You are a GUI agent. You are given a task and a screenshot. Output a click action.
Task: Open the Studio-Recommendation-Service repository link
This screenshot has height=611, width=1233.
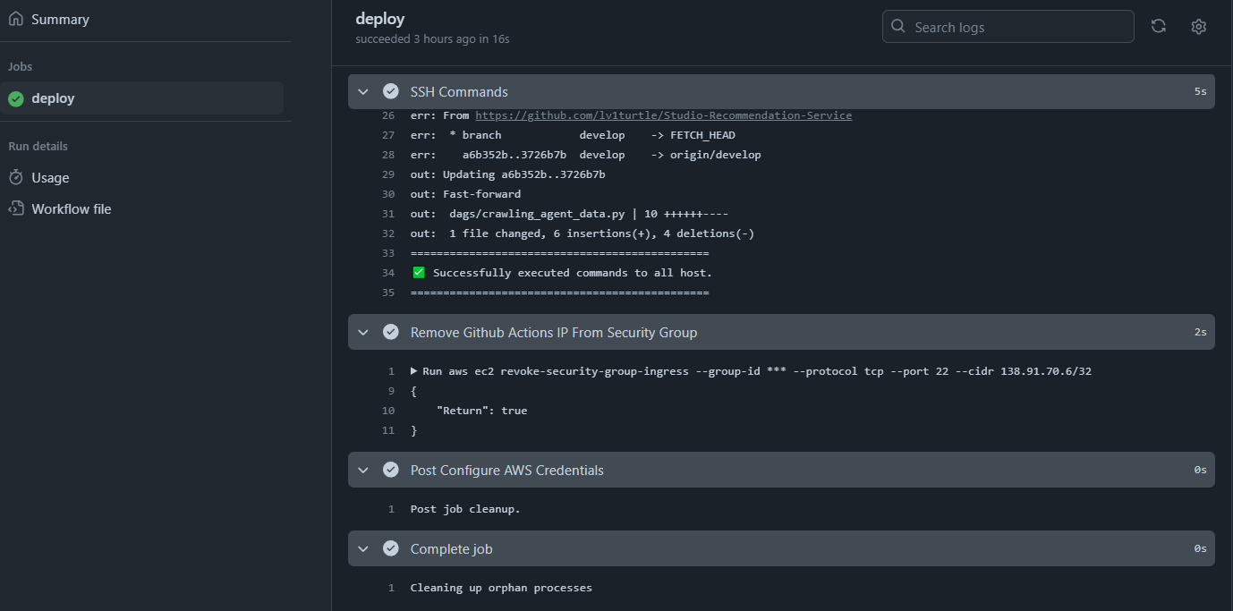(664, 115)
